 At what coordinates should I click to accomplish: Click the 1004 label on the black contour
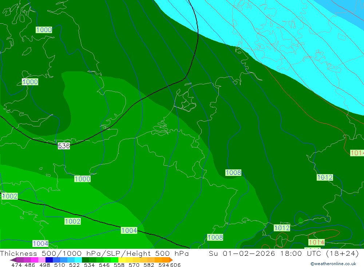click(129, 230)
